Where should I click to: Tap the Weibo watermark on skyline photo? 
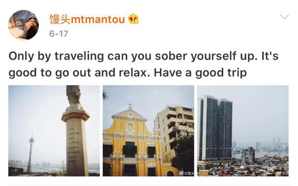tap(283, 173)
